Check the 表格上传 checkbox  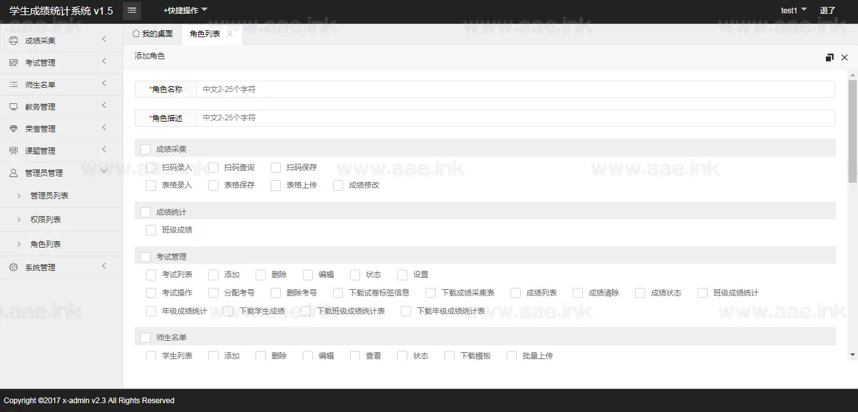pyautogui.click(x=276, y=185)
